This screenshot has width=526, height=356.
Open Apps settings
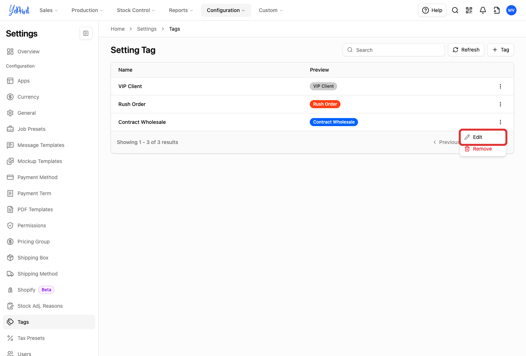click(x=49, y=81)
